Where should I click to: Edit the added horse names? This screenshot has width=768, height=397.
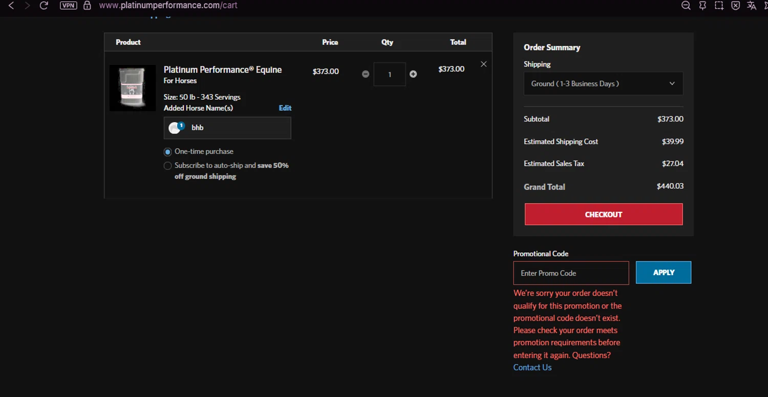[x=285, y=108]
